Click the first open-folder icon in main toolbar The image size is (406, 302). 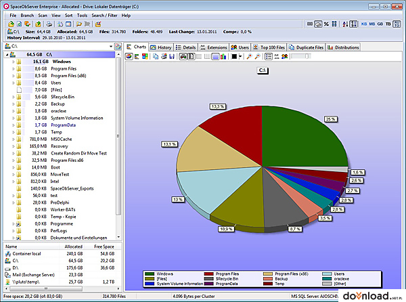[x=11, y=24]
